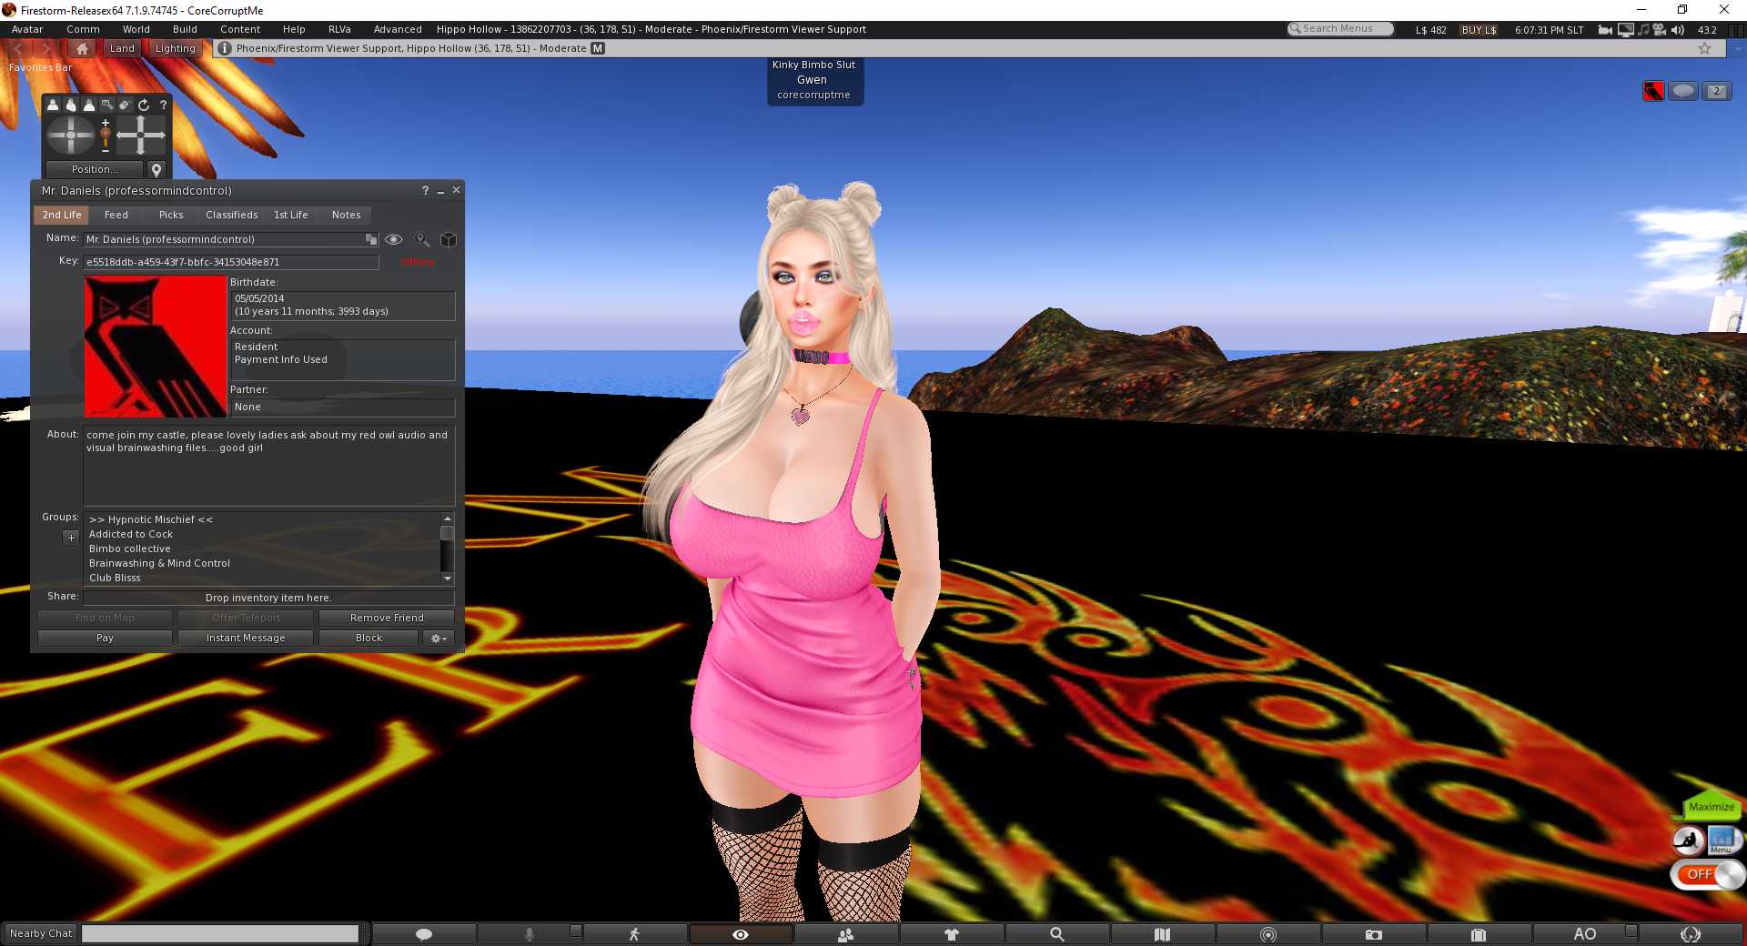Open the People panel in bottom toolbar
1747x946 pixels.
click(845, 934)
